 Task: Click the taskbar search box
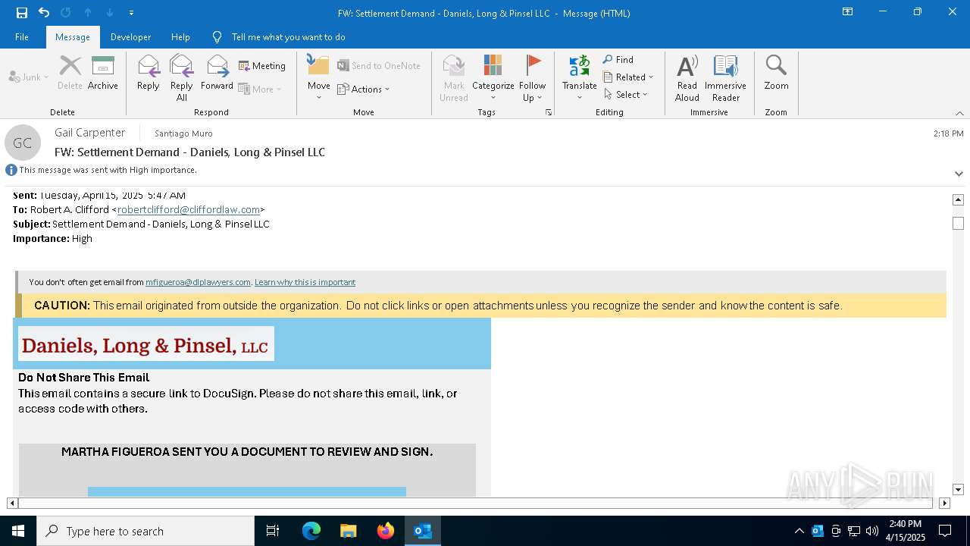(145, 531)
